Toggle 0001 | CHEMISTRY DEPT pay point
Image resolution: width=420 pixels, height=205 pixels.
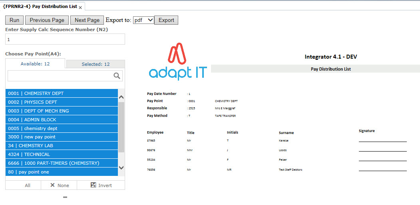[62, 93]
